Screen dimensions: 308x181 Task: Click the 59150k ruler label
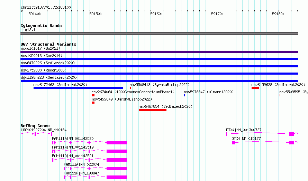96,14
